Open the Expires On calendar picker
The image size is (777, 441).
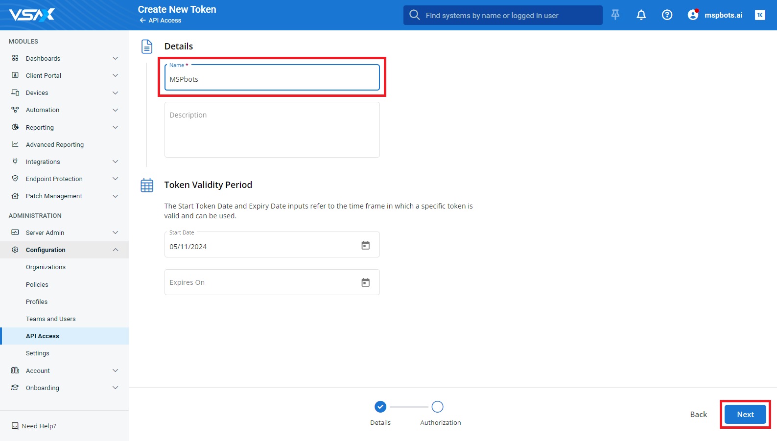click(x=365, y=282)
